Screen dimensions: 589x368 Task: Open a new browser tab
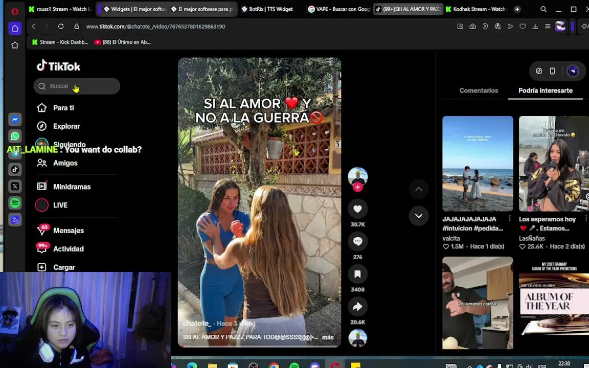(517, 9)
